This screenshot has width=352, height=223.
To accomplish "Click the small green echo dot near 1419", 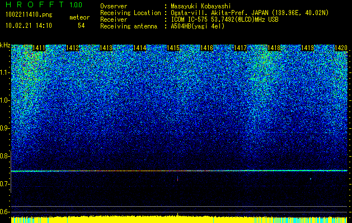I will [x=311, y=179].
